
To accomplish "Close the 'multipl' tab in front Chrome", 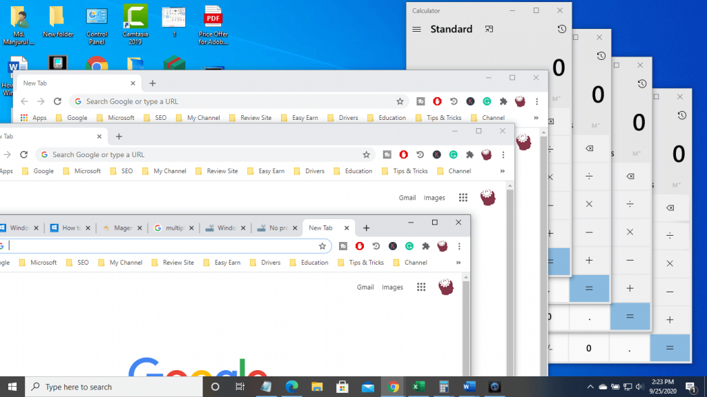I will pyautogui.click(x=191, y=228).
